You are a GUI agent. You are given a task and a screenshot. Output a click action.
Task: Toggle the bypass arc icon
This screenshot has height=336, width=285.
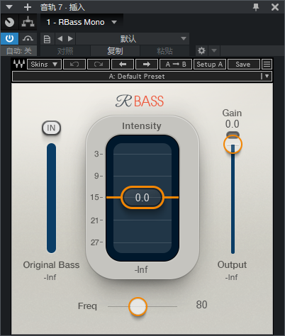(28, 38)
